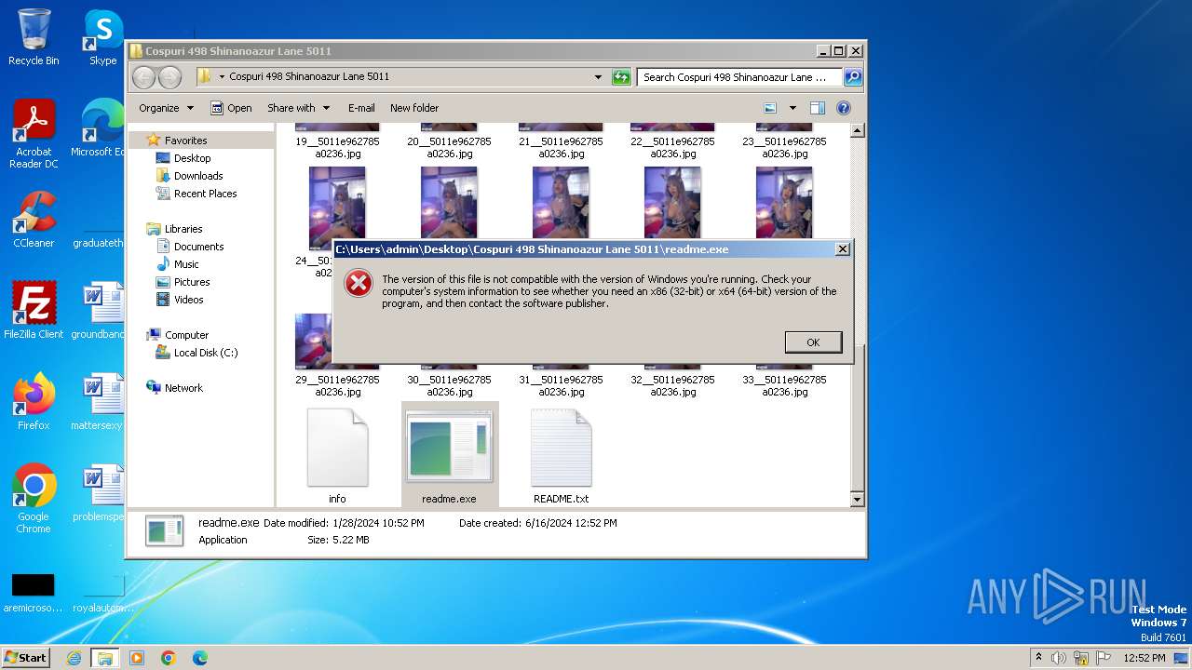1192x670 pixels.
Task: Select file 19__5011e962785a0236.jpg label
Action: 337,148
